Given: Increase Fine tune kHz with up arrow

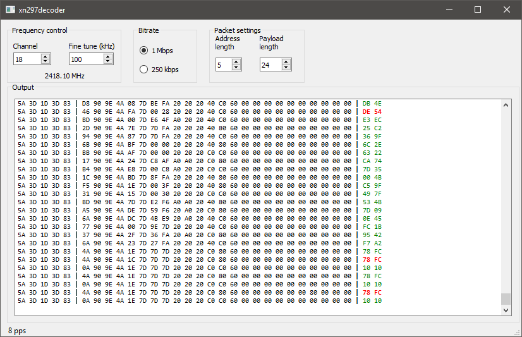Looking at the screenshot, I should pyautogui.click(x=107, y=57).
